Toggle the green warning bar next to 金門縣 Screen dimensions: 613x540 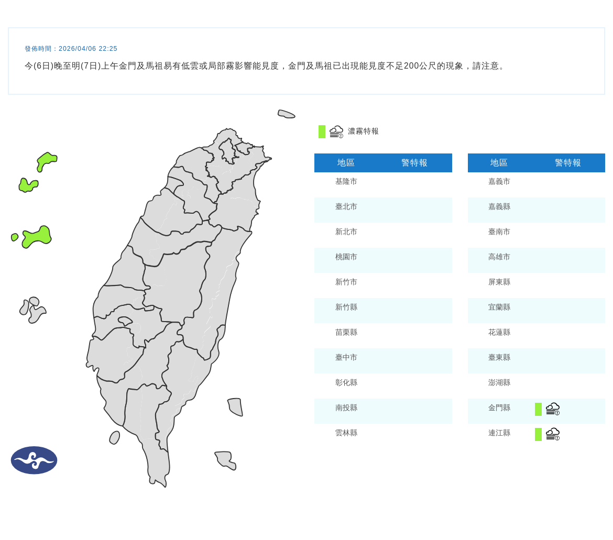click(538, 409)
